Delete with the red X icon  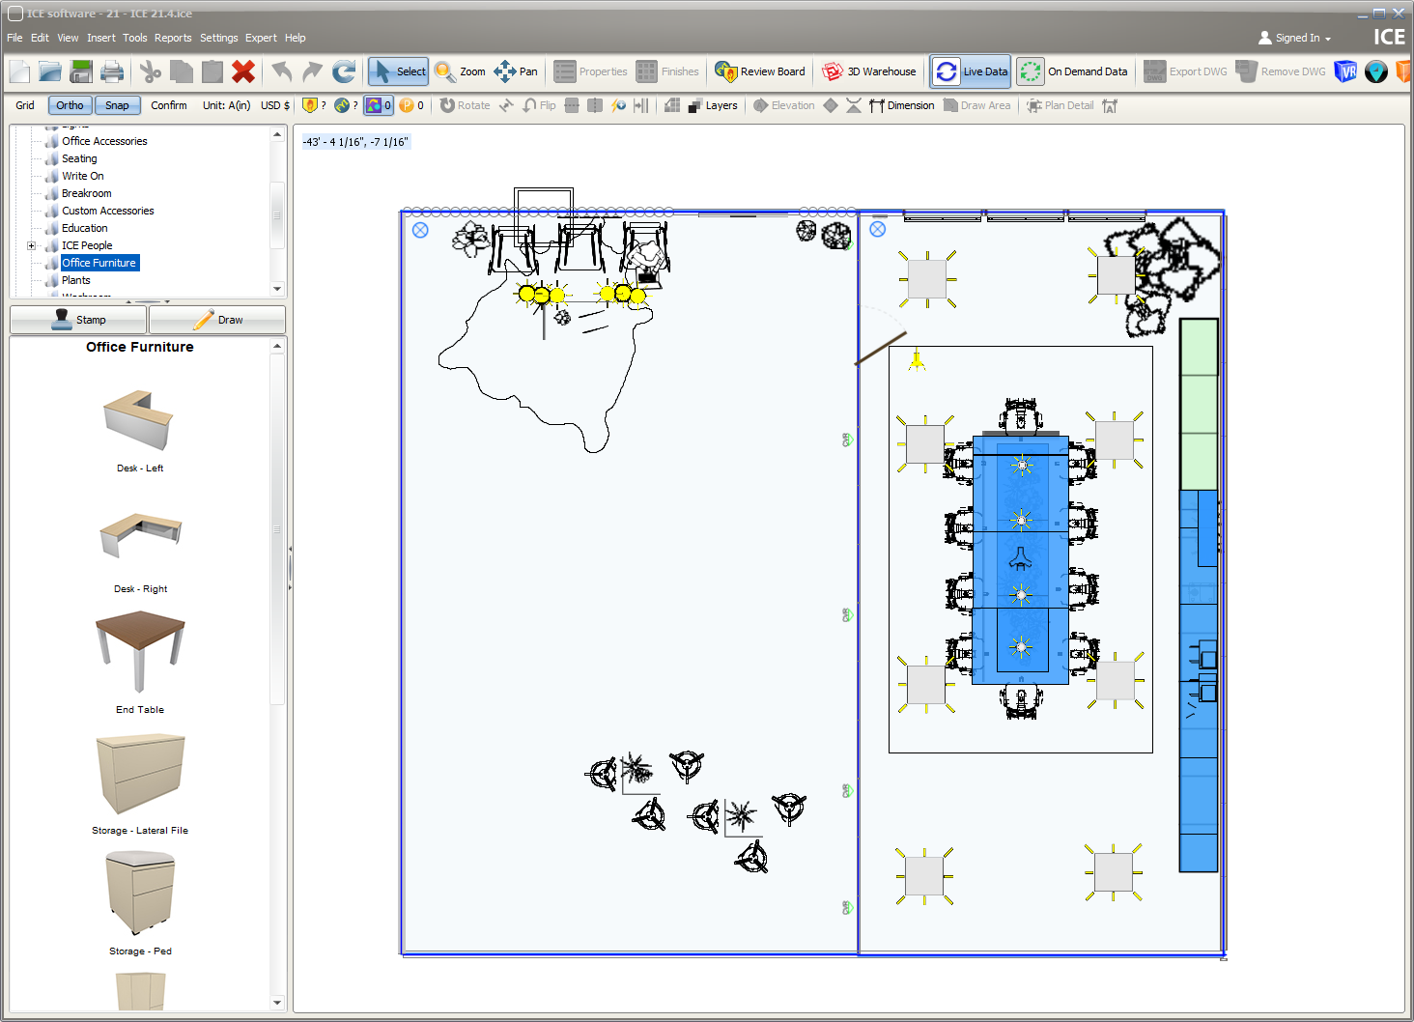[243, 71]
